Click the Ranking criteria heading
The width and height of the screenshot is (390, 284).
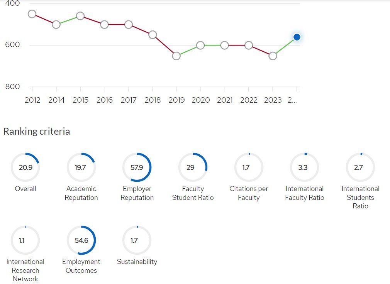(37, 132)
